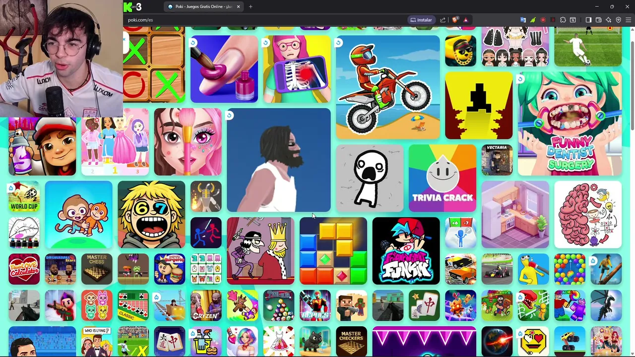635x357 pixels.
Task: Open the earth asteroid impact game tile
Action: [497, 342]
